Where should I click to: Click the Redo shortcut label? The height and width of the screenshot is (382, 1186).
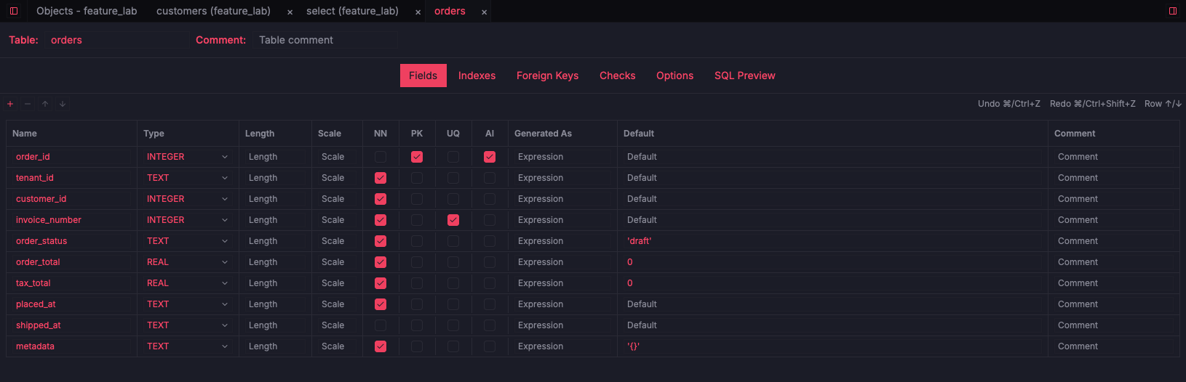1092,104
